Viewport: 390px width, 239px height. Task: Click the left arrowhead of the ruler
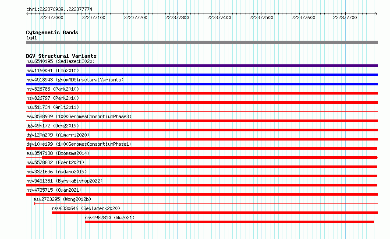[27, 14]
